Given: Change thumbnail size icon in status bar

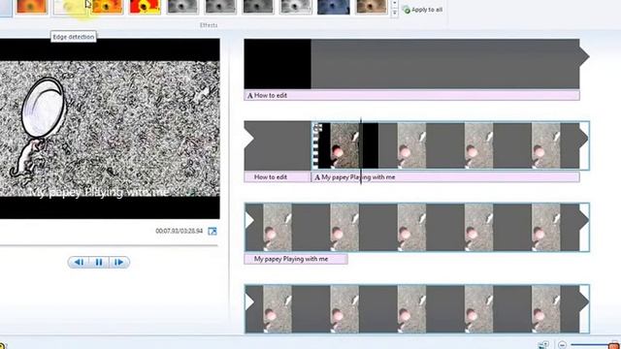Looking at the screenshot, I should pos(543,345).
